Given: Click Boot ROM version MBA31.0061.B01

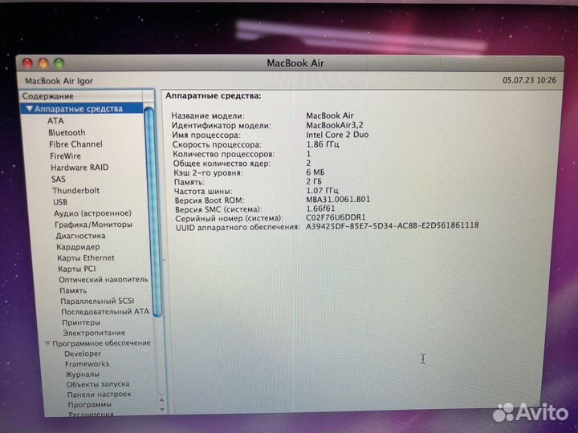Looking at the screenshot, I should tap(338, 200).
